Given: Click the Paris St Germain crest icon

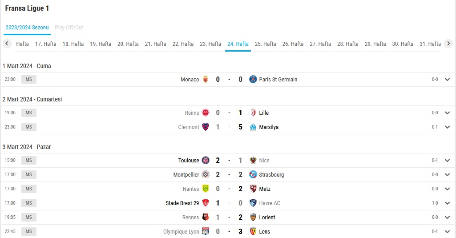Looking at the screenshot, I should (x=253, y=80).
